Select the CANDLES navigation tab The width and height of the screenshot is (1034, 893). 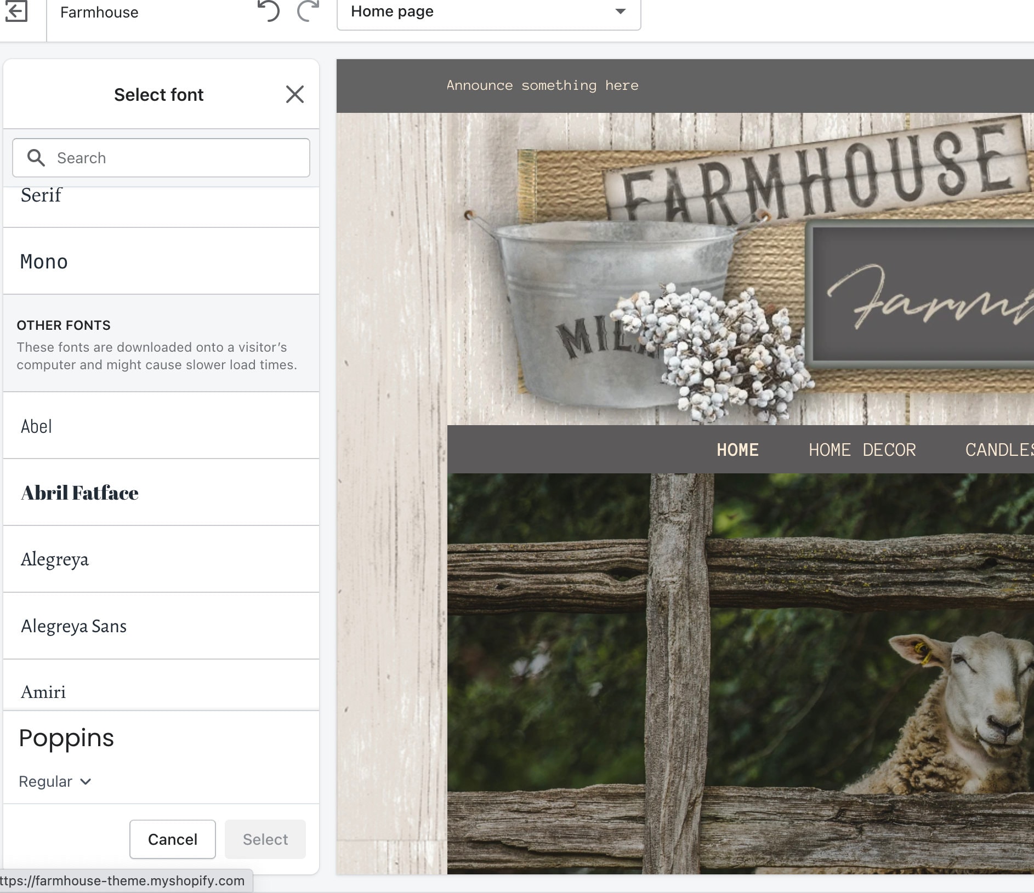click(999, 449)
